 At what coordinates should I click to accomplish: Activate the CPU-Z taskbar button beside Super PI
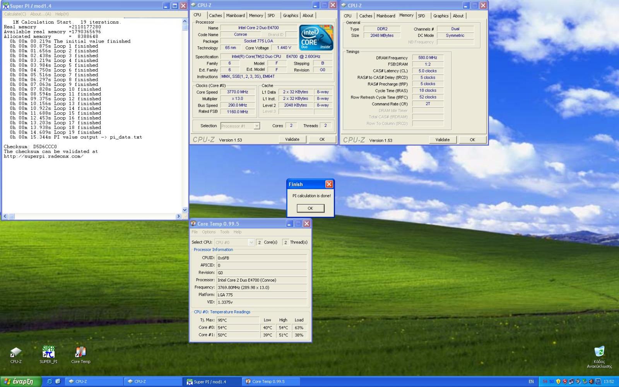[154, 382]
